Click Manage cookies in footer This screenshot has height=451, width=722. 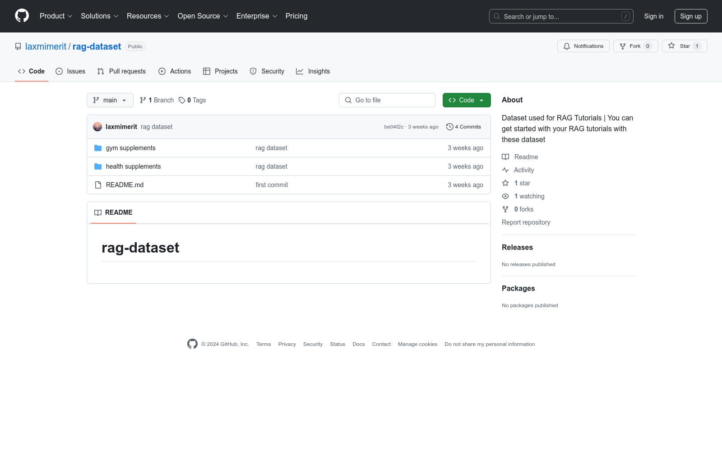click(x=417, y=344)
